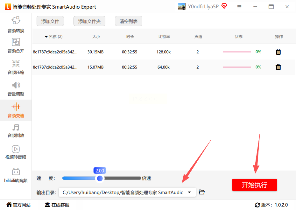Click the user avatar thumbnail
The height and width of the screenshot is (210, 296).
pyautogui.click(x=182, y=7)
